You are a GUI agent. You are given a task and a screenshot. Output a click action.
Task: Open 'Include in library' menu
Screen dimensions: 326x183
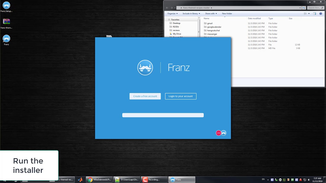(x=191, y=13)
